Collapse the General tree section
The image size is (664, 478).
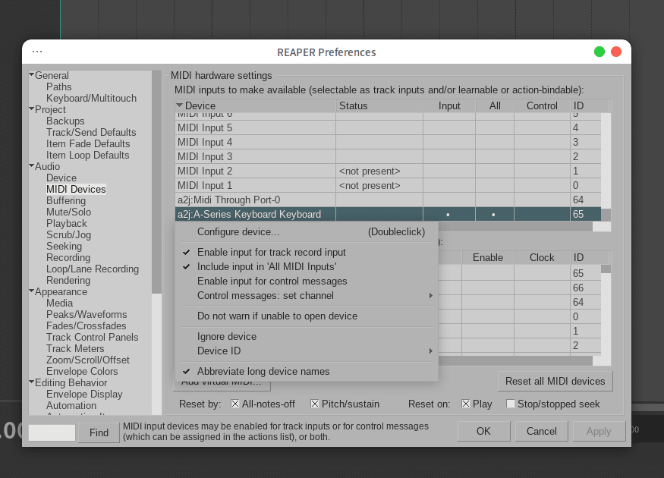(31, 74)
